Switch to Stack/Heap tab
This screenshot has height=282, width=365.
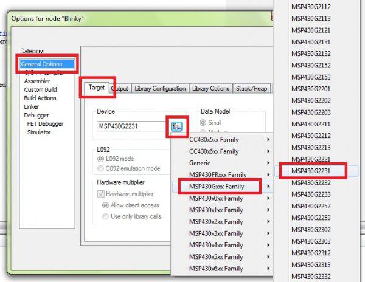point(252,89)
